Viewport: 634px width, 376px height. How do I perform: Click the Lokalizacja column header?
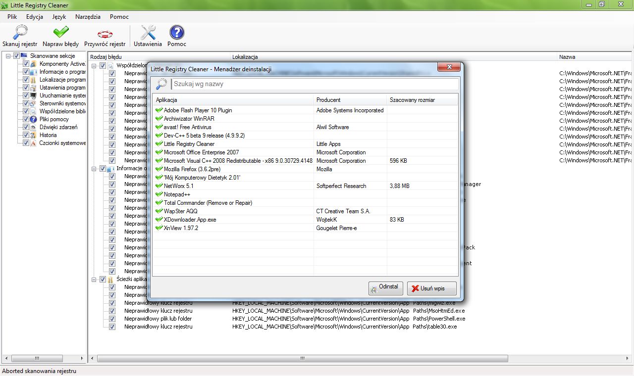tap(394, 57)
